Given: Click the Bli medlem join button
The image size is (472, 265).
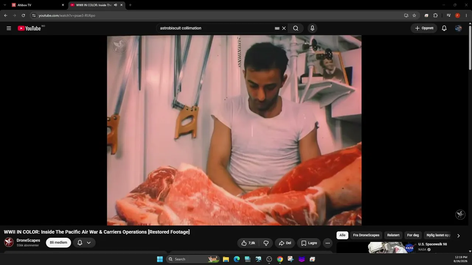Looking at the screenshot, I should click(58, 243).
